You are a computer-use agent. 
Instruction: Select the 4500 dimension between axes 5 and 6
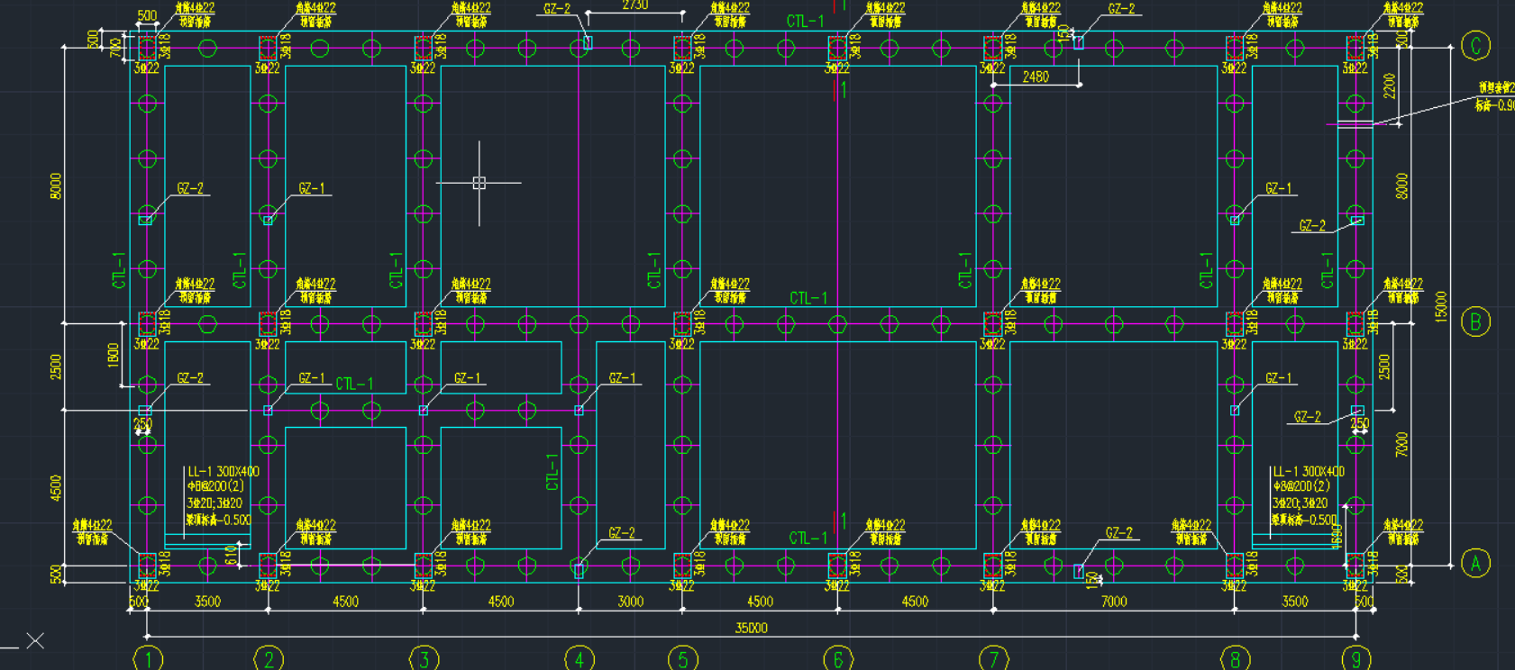[x=760, y=602]
